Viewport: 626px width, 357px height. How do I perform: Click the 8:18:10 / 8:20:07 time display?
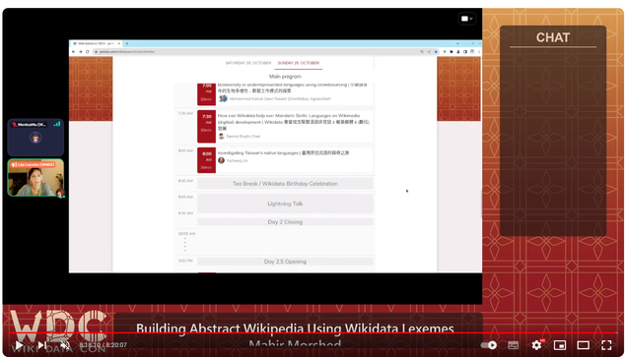coord(103,345)
